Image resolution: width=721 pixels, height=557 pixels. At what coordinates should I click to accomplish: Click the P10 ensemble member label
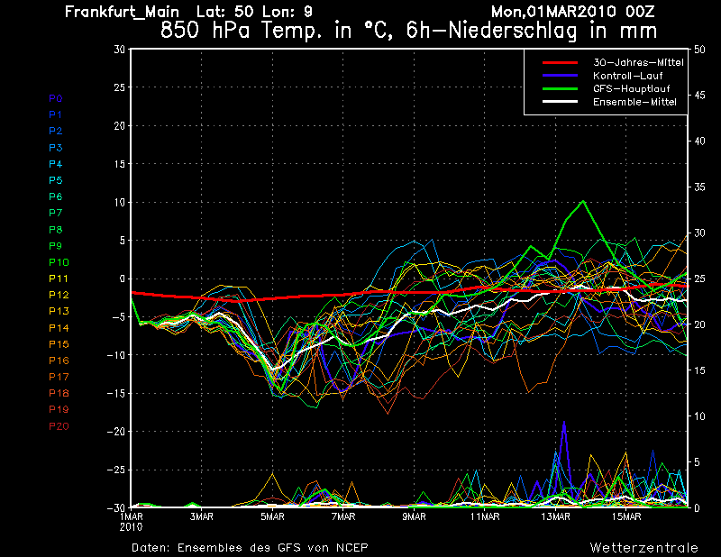coord(57,262)
